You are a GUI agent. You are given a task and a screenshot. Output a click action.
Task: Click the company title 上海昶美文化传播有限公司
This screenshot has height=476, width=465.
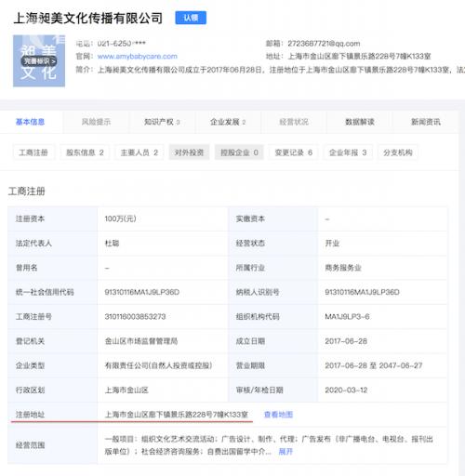[x=88, y=18]
